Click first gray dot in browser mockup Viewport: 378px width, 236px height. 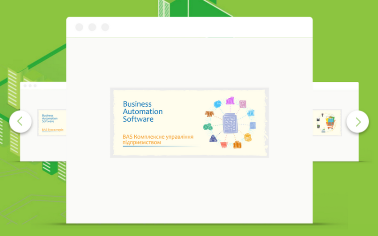pos(79,27)
